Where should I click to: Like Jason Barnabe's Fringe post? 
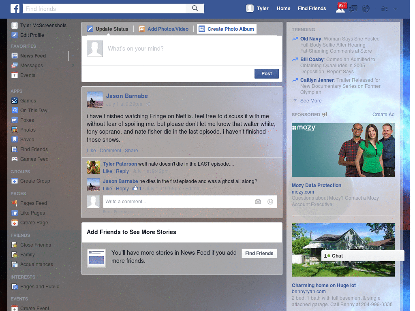coord(91,151)
